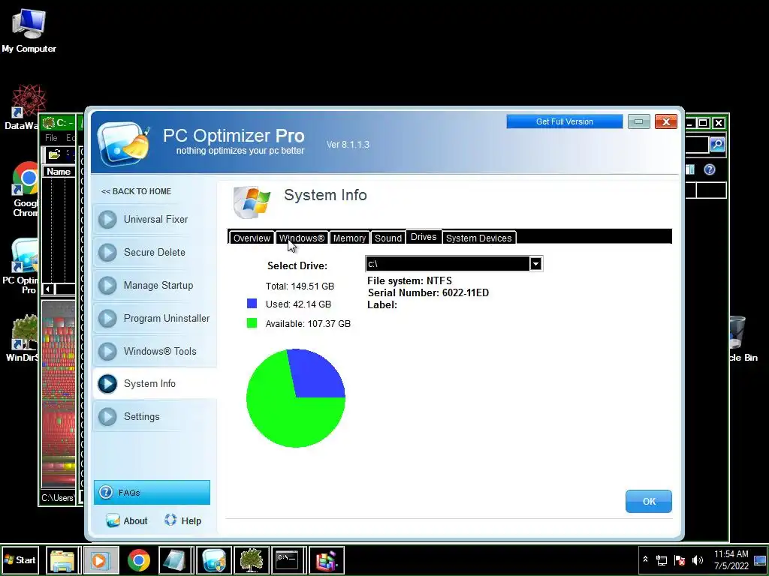The image size is (769, 576).
Task: Open Help at bottom of sidebar
Action: pos(183,520)
